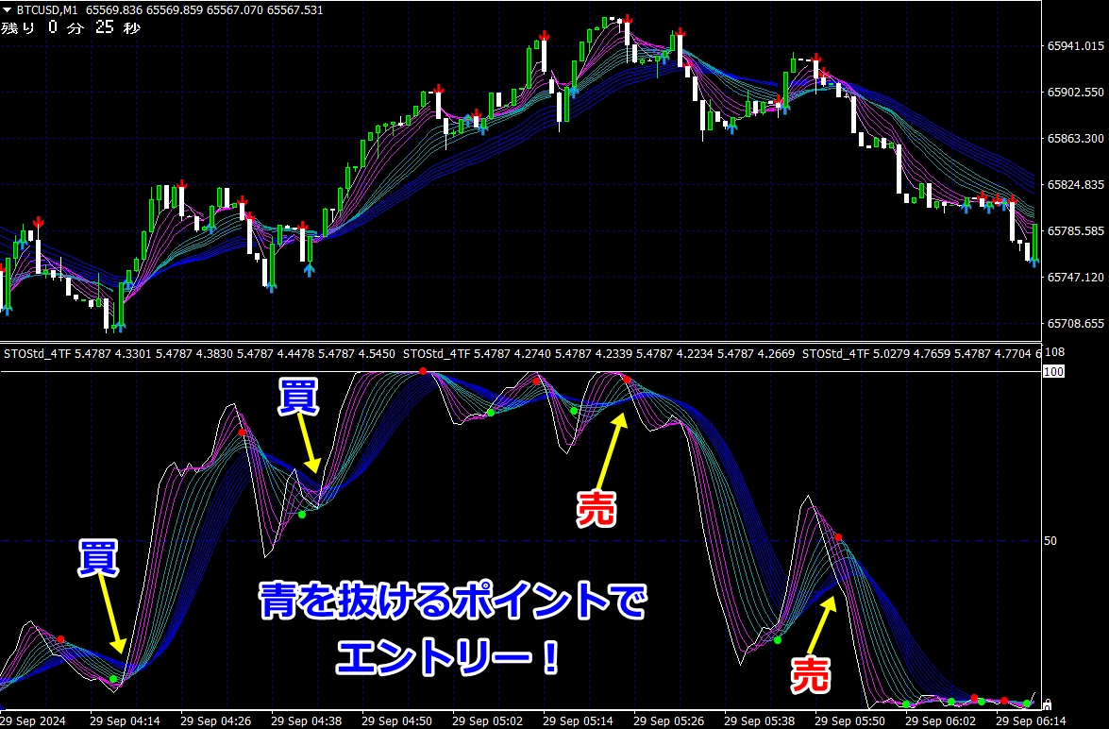The width and height of the screenshot is (1109, 729).
Task: Click the 50 level label on oscillator scale
Action: point(1051,541)
